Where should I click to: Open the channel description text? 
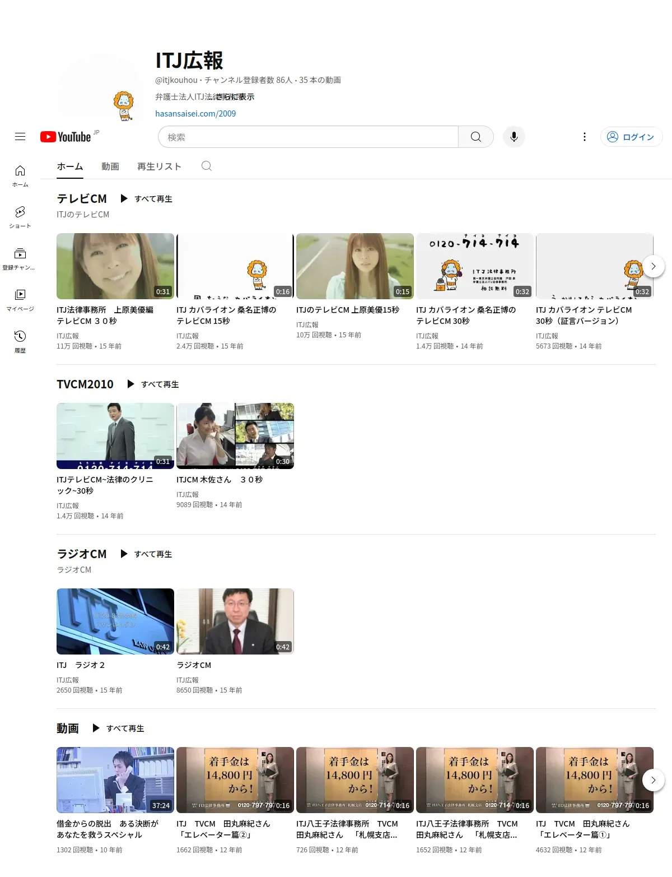point(205,97)
